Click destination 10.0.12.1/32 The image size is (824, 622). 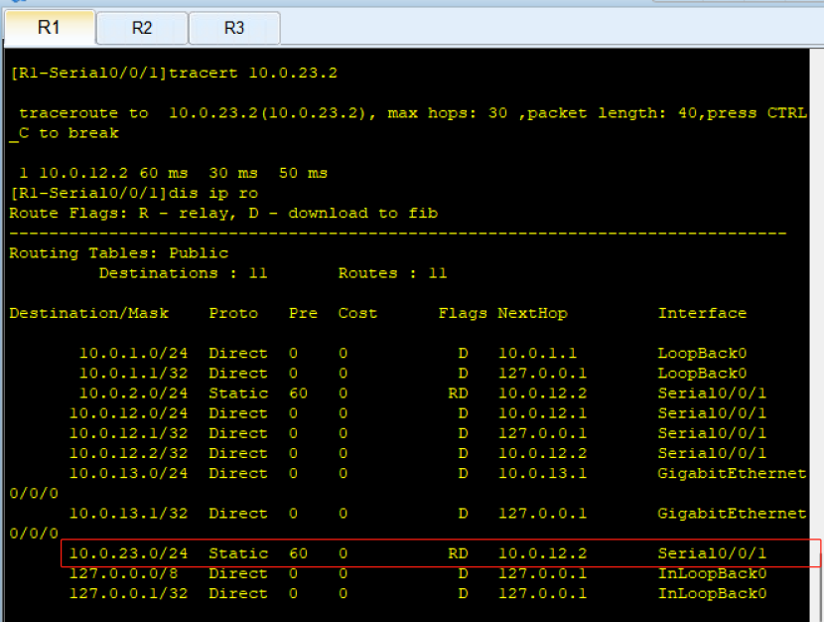pos(128,433)
